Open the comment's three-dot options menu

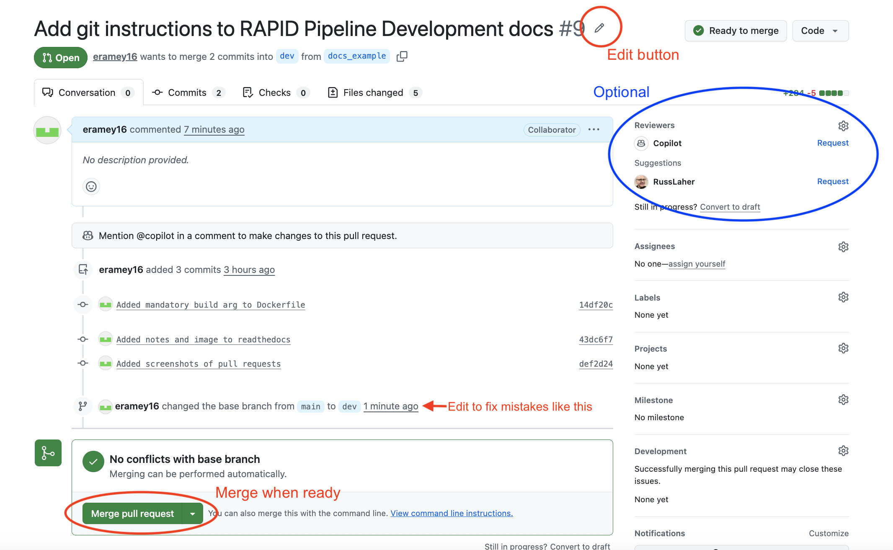594,130
